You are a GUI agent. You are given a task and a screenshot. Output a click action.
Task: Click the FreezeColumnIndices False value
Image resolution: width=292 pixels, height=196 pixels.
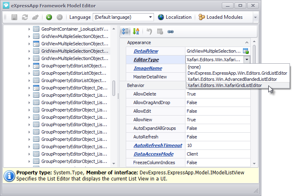coord(218,162)
